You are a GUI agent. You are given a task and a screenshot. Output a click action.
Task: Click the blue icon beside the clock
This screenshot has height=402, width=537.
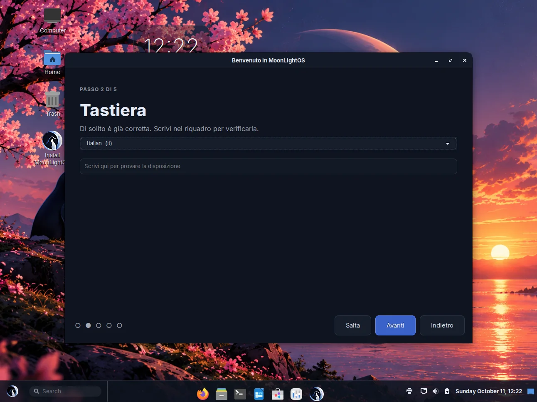pos(531,391)
